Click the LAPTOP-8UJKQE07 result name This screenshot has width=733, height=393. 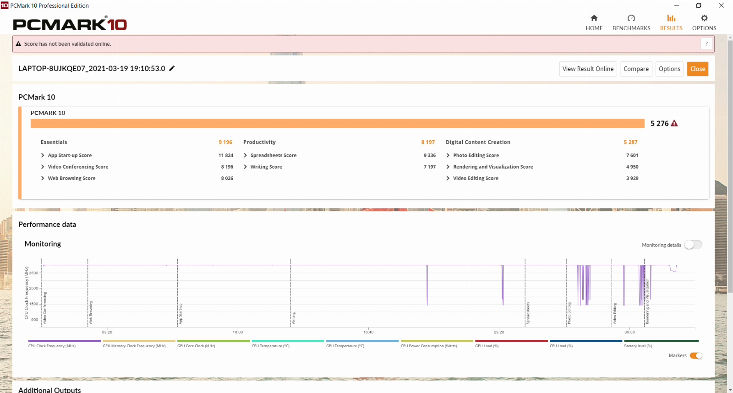(x=92, y=68)
